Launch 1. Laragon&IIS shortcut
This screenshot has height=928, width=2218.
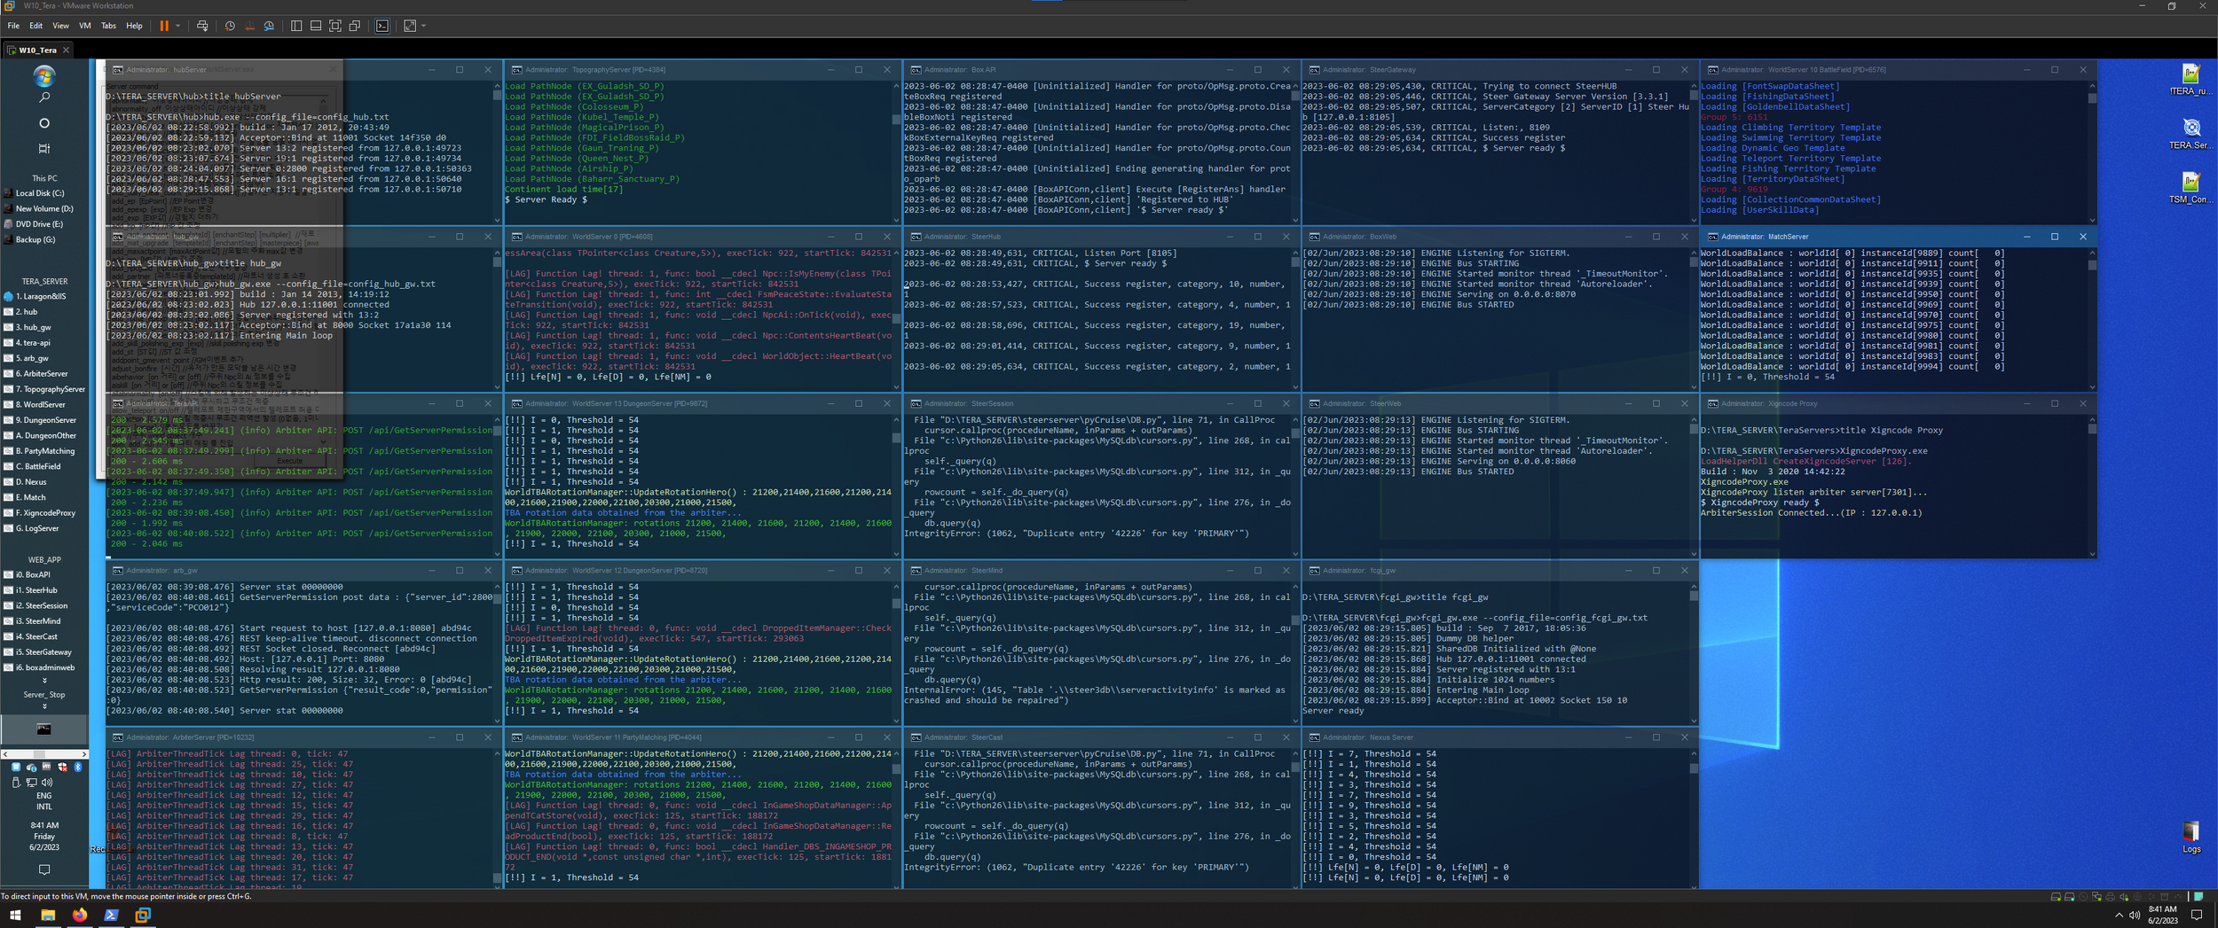coord(35,297)
